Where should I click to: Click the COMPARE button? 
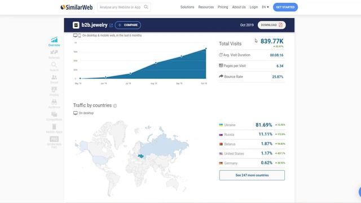(128, 25)
